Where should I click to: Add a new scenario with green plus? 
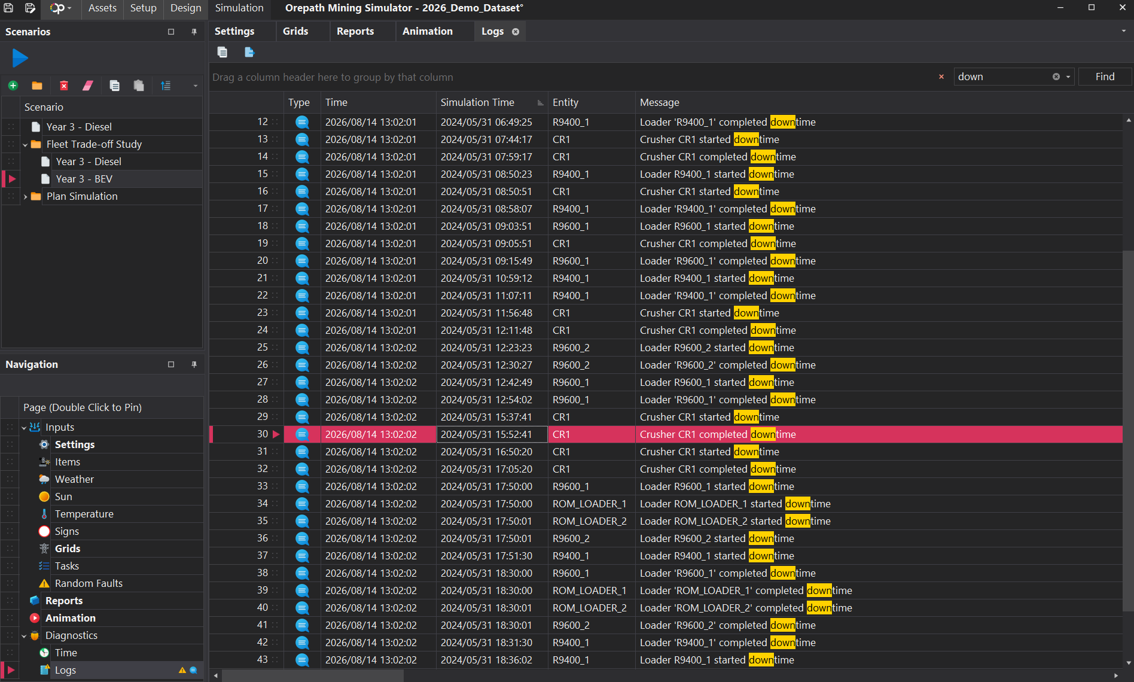13,86
